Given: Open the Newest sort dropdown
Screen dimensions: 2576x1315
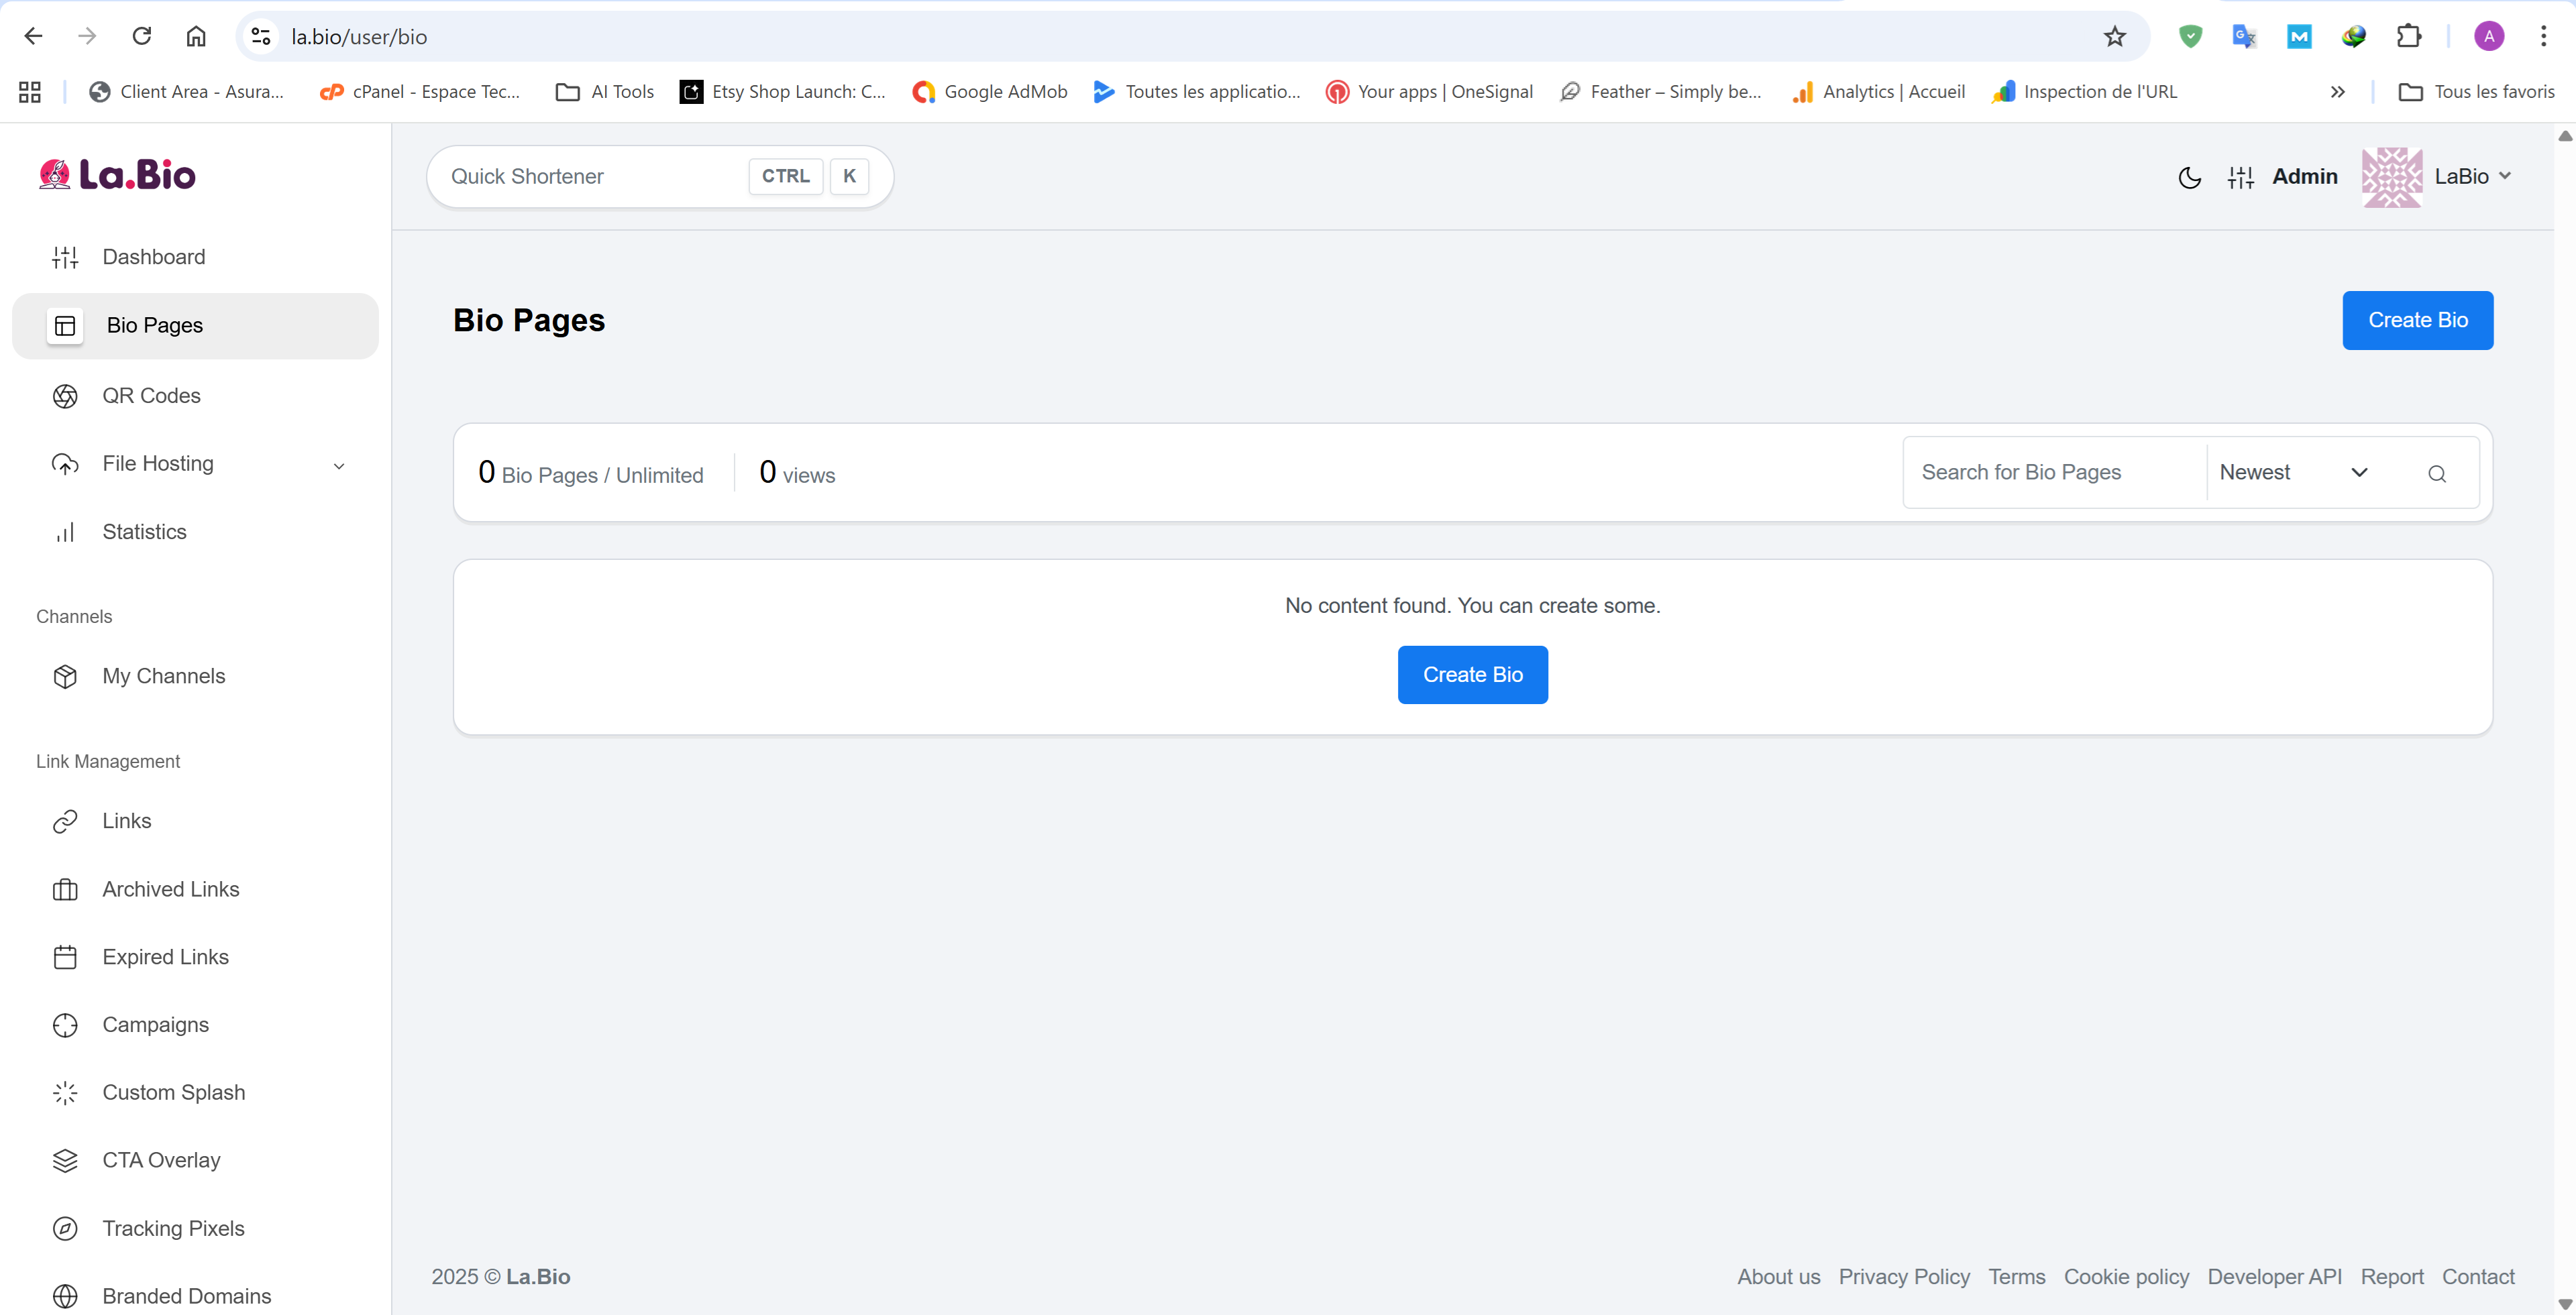Looking at the screenshot, I should pyautogui.click(x=2293, y=473).
